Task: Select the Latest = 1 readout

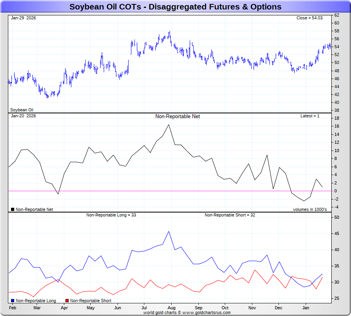Action: coord(310,116)
